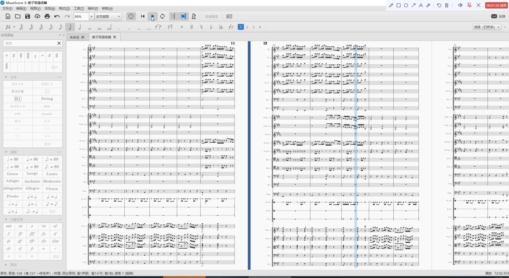Create a new score file
This screenshot has width=509, height=278.
[x=8, y=16]
